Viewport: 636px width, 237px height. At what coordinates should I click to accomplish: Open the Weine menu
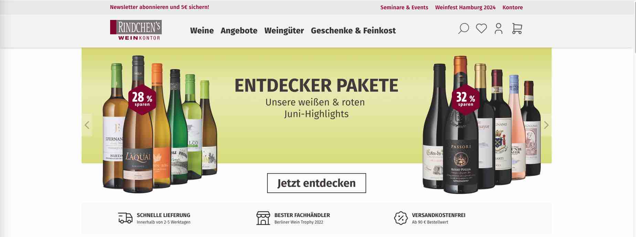202,31
